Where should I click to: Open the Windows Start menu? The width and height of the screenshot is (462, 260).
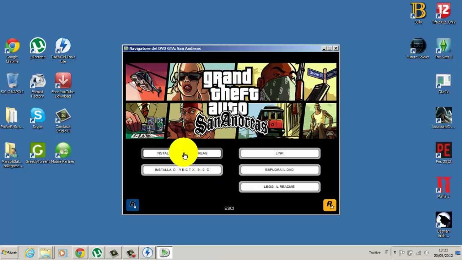coord(9,253)
